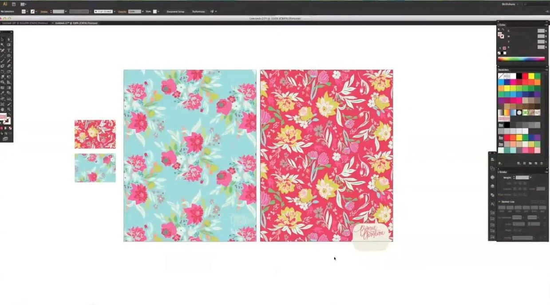Click the Preferences button
The width and height of the screenshot is (550, 305).
[198, 12]
